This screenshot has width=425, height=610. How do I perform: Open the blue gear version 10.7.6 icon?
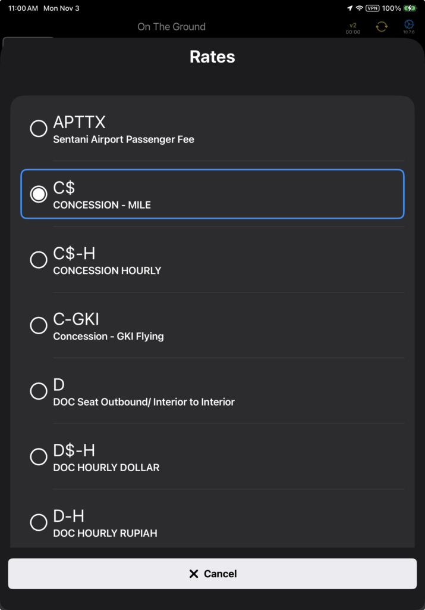pyautogui.click(x=409, y=26)
